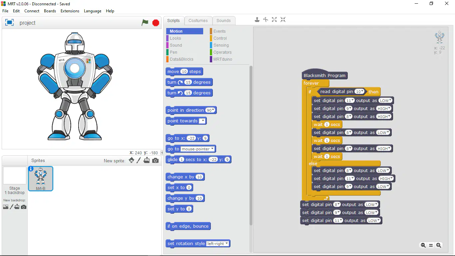The width and height of the screenshot is (455, 256).
Task: Upload backdrop from file
Action: click(17, 207)
